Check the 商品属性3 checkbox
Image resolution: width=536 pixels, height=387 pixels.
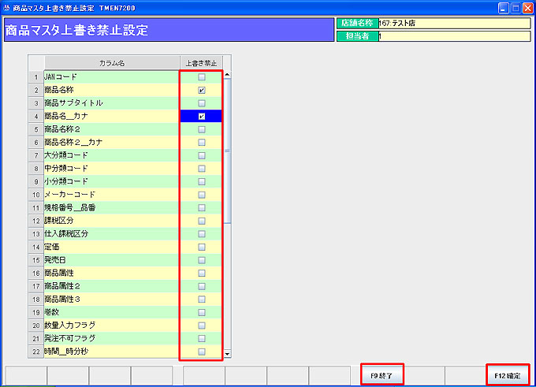coord(202,300)
